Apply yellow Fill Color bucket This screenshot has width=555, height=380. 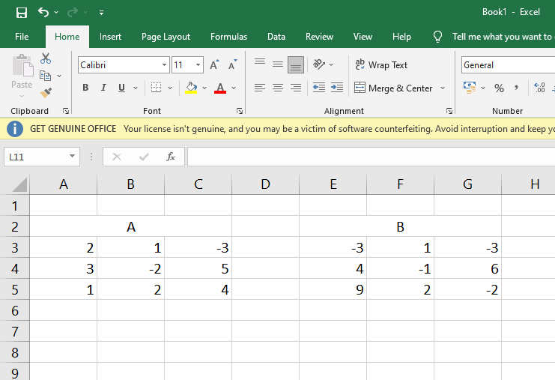pos(191,88)
